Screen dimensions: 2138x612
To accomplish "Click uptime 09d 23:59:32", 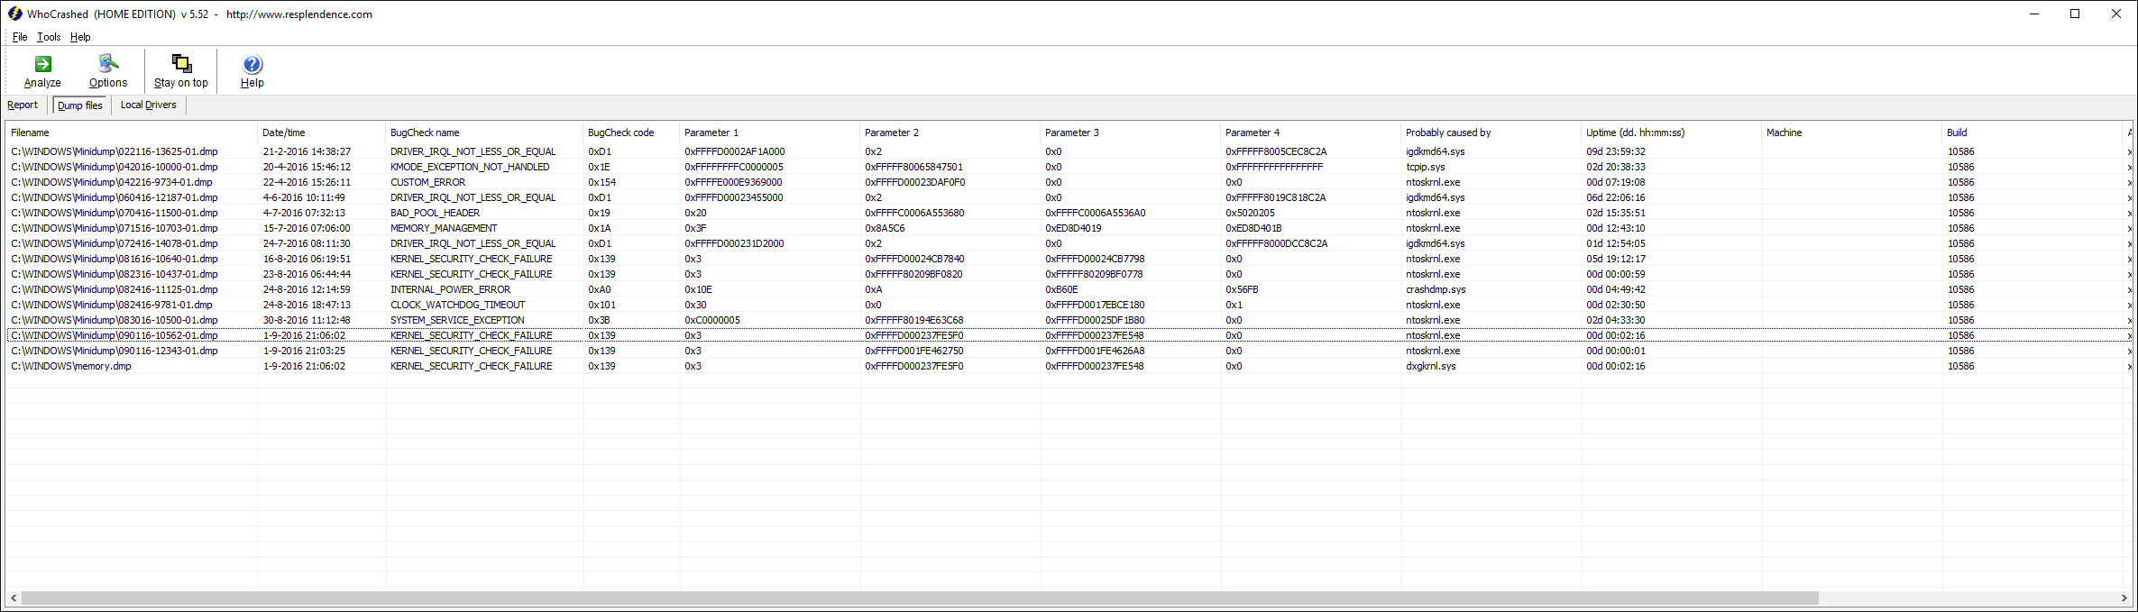I will click(x=1616, y=151).
